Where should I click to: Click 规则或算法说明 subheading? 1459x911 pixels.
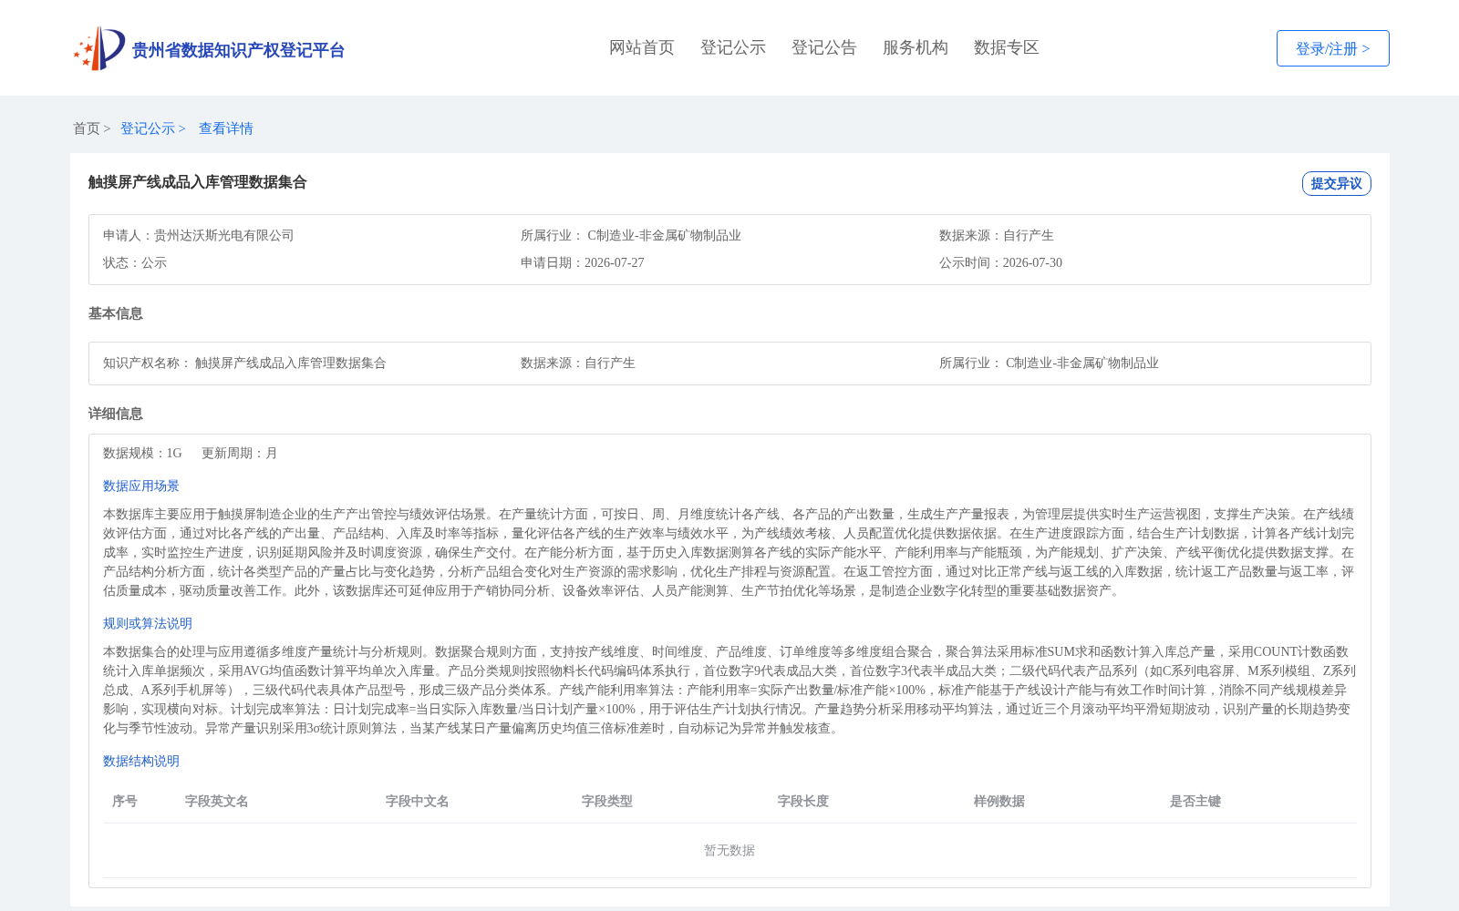click(x=148, y=623)
